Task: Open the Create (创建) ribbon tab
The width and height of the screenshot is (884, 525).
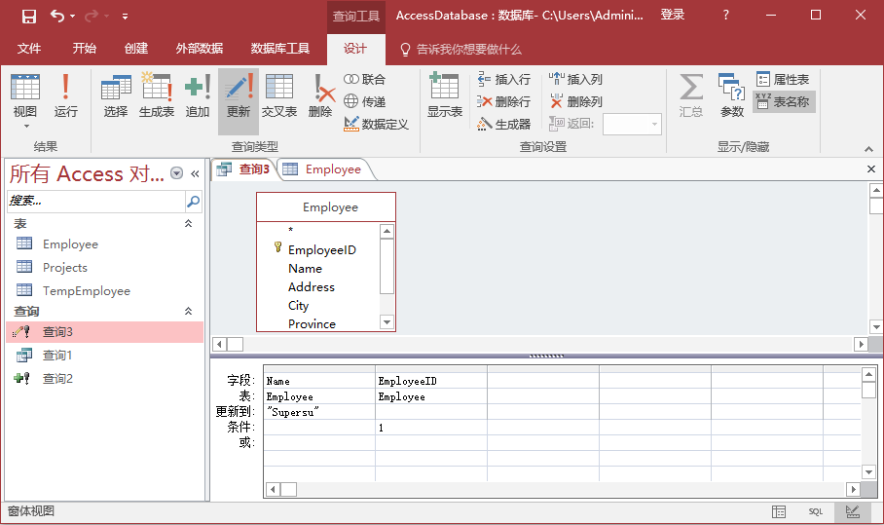Action: click(x=136, y=49)
